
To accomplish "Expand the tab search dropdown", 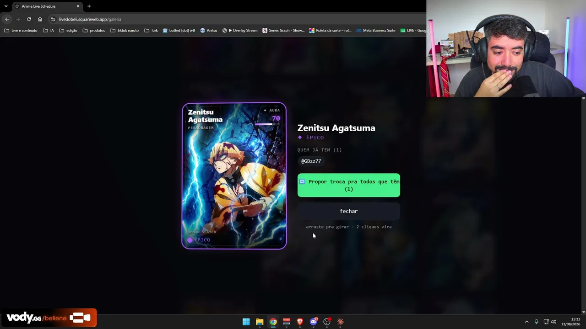I will coord(6,6).
